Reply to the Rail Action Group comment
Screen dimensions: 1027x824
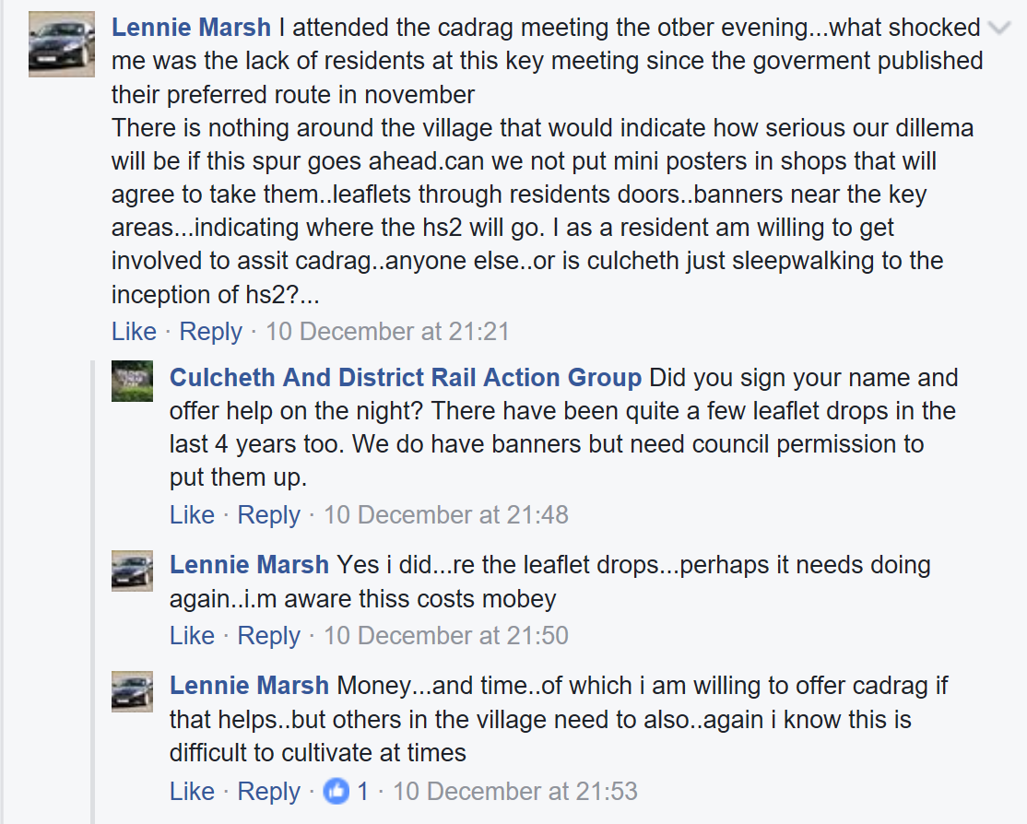pyautogui.click(x=268, y=515)
